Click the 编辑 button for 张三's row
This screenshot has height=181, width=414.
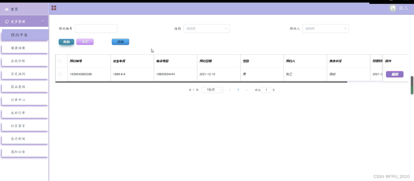395,74
